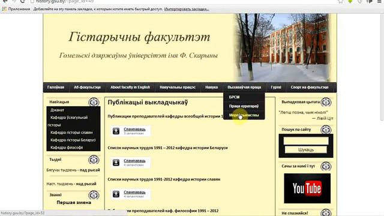Click the browser address bar
The image size is (384, 216).
181,1
